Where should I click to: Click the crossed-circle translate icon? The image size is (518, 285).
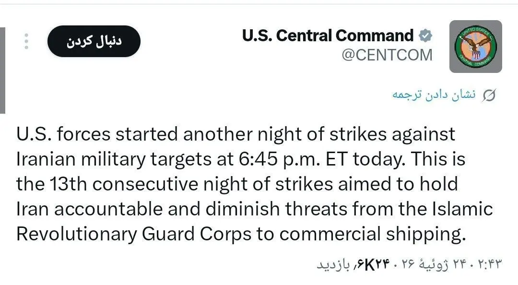pos(489,95)
